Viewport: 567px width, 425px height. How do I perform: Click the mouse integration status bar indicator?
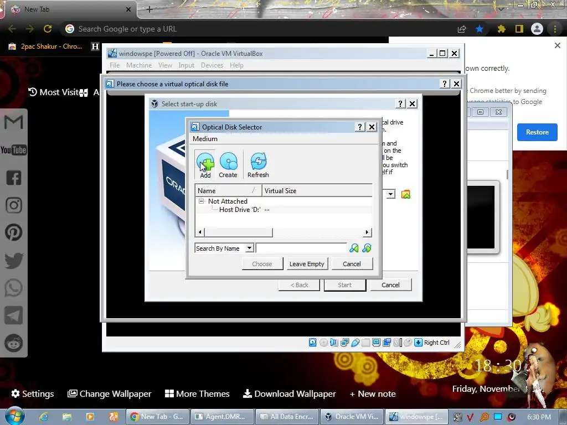(x=408, y=342)
